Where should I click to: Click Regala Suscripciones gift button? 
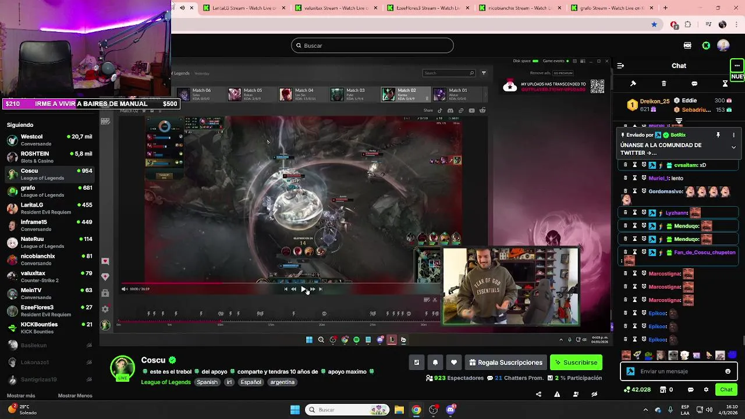[x=505, y=363]
